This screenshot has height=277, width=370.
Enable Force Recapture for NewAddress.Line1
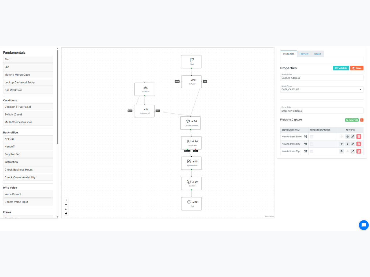312,137
